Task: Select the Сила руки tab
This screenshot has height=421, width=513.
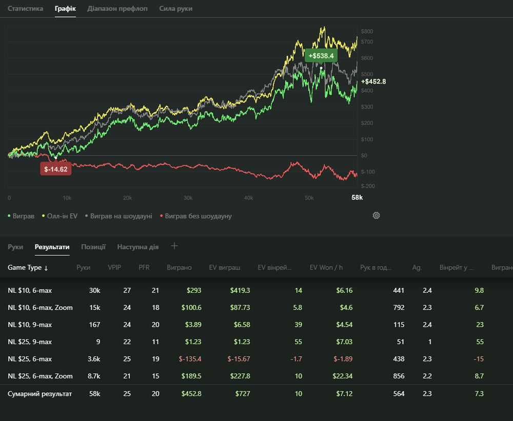Action: point(175,9)
